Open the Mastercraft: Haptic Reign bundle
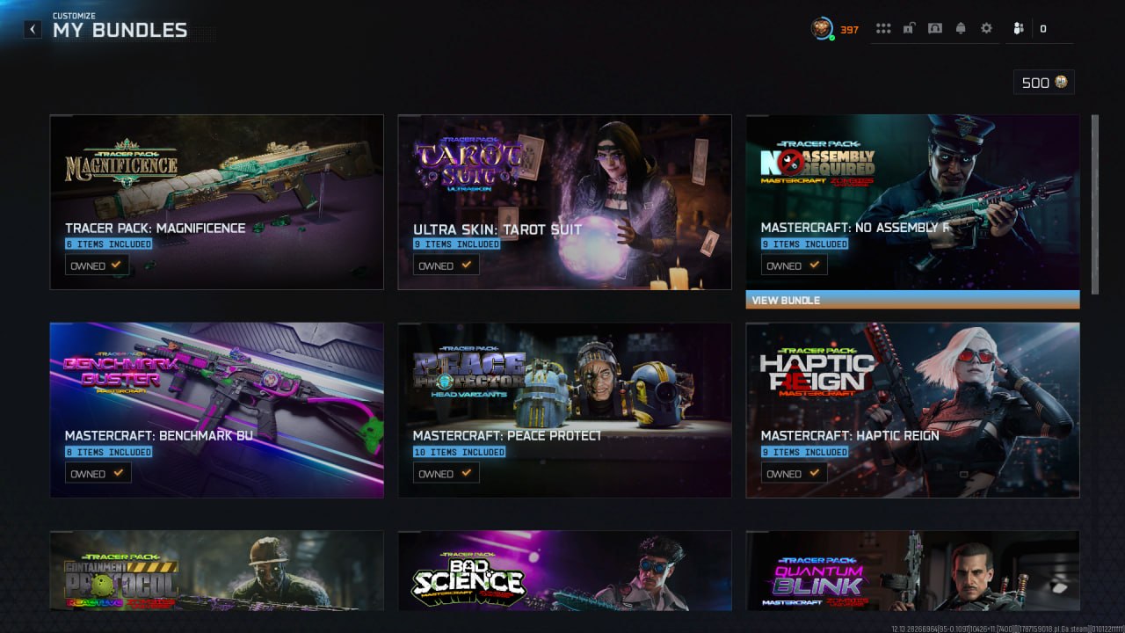Image resolution: width=1125 pixels, height=633 pixels. point(912,410)
